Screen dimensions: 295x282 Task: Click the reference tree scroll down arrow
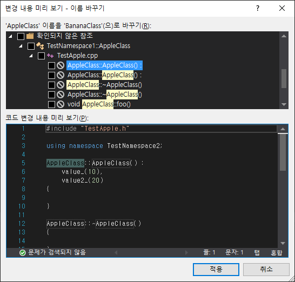click(284, 104)
